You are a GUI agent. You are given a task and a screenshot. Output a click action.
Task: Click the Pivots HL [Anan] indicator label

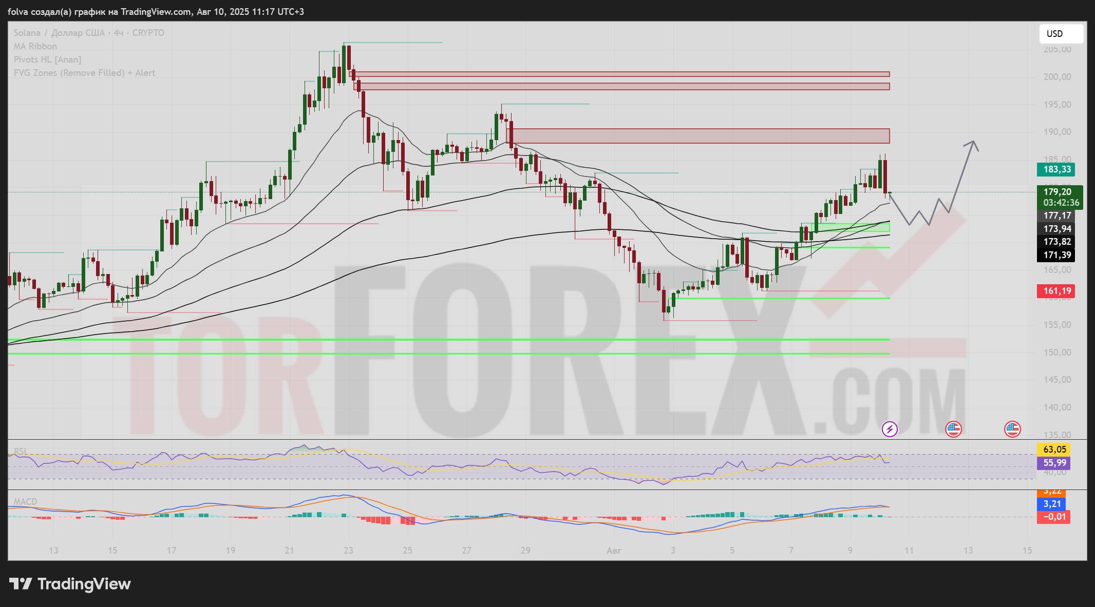[47, 60]
